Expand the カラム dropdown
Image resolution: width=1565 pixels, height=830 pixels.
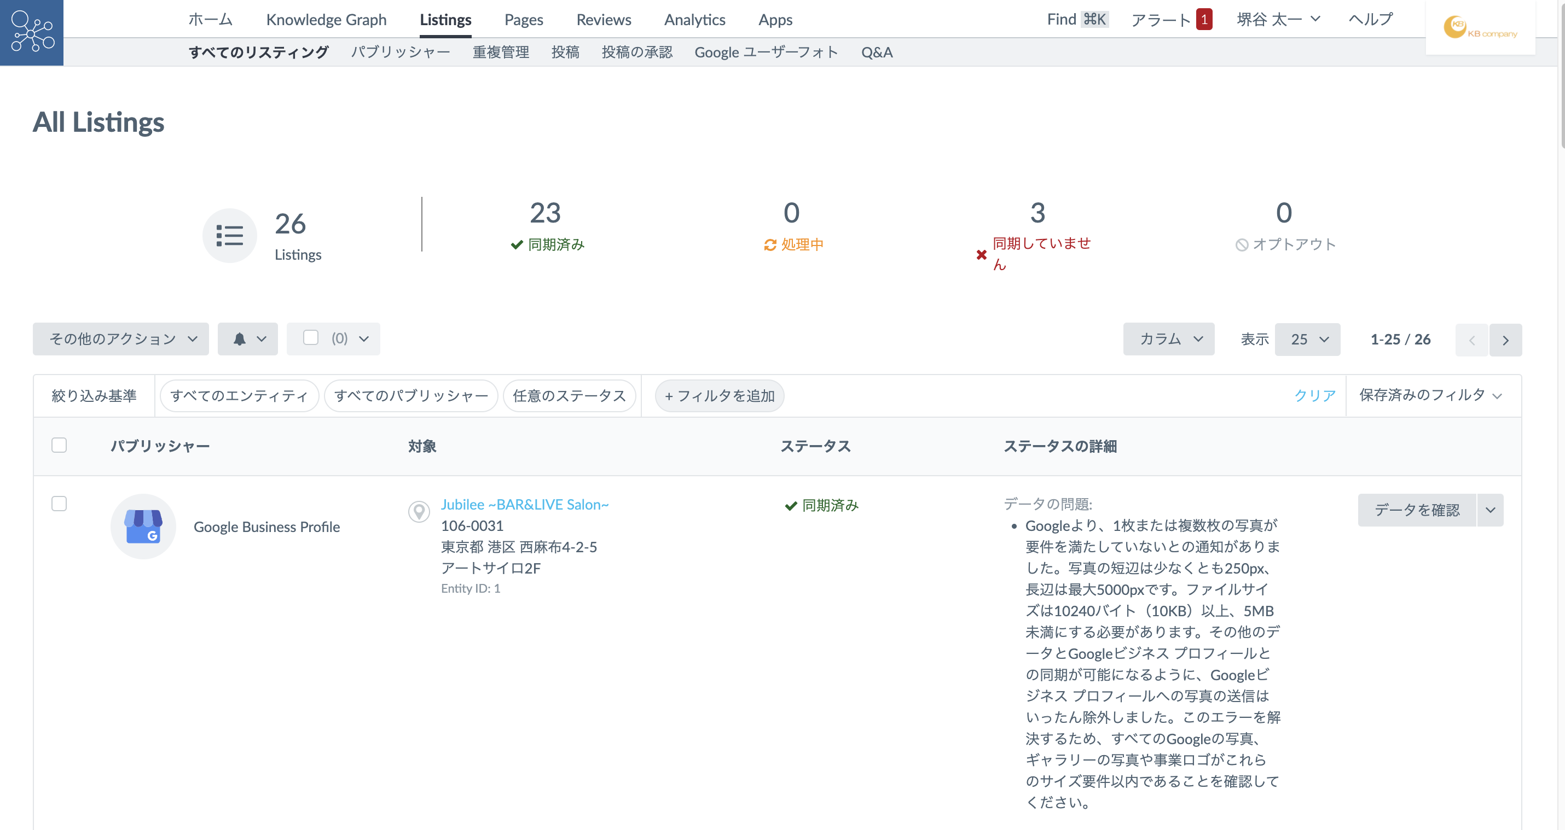pyautogui.click(x=1168, y=339)
